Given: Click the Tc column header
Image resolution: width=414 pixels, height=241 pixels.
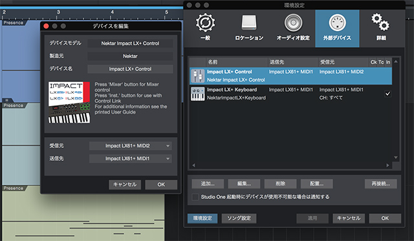Looking at the screenshot, I should click(x=381, y=62).
